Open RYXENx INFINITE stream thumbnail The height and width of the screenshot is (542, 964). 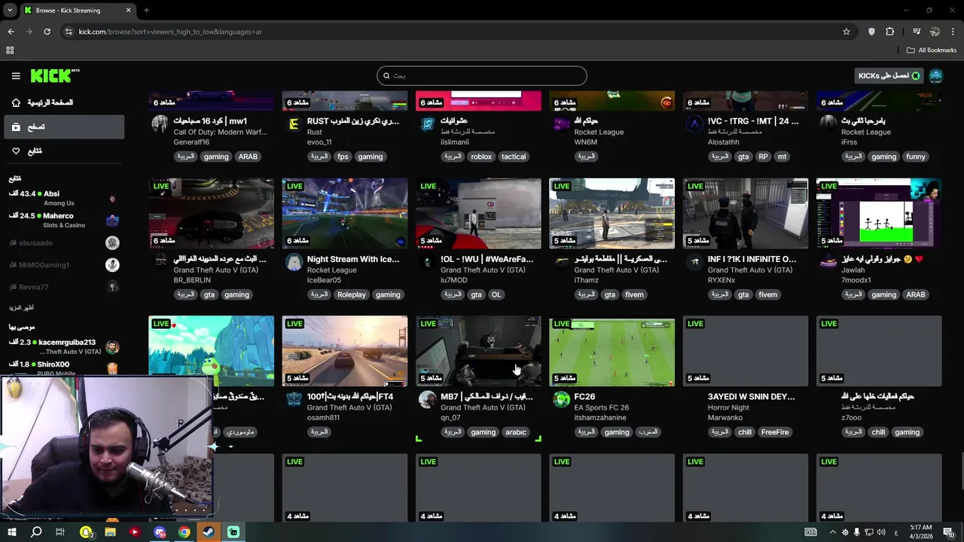[745, 213]
